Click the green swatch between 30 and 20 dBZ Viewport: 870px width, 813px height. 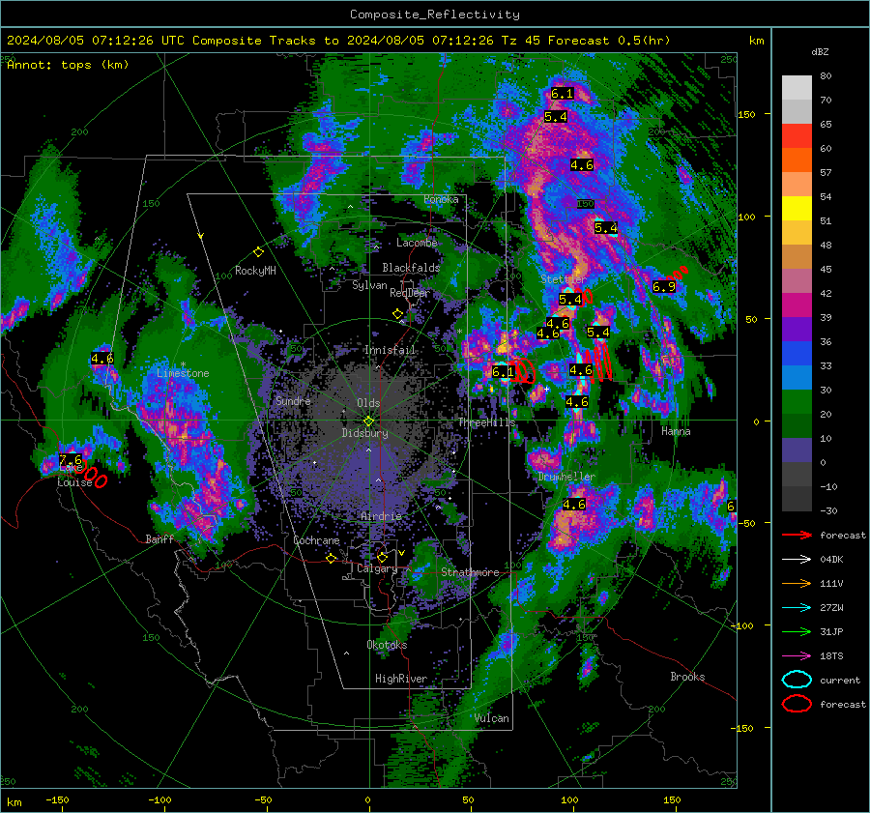click(797, 402)
